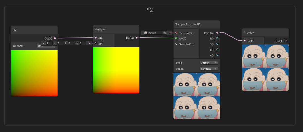
Task: Click the texture property field
Action: [155, 33]
